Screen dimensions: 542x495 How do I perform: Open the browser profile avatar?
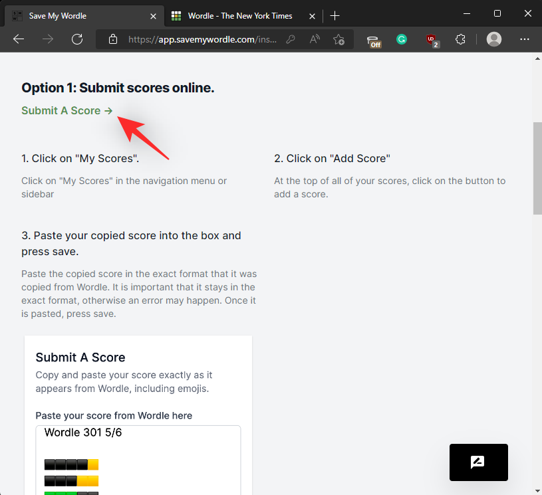coord(493,40)
